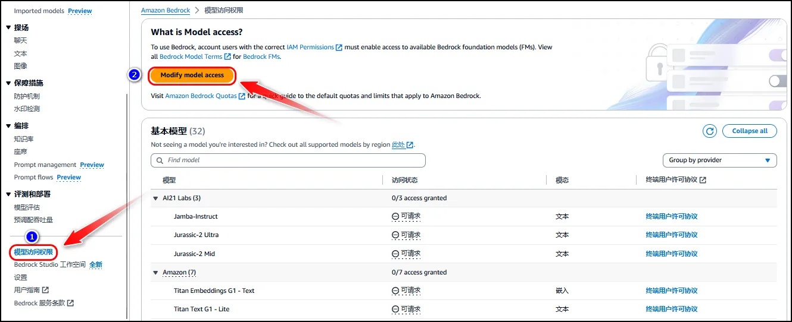Viewport: 792px width, 322px height.
Task: Collapse the Amazon provider group
Action: tap(155, 273)
